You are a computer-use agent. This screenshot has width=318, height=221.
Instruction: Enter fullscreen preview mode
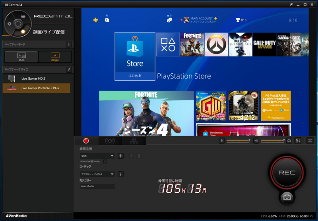click(x=310, y=140)
